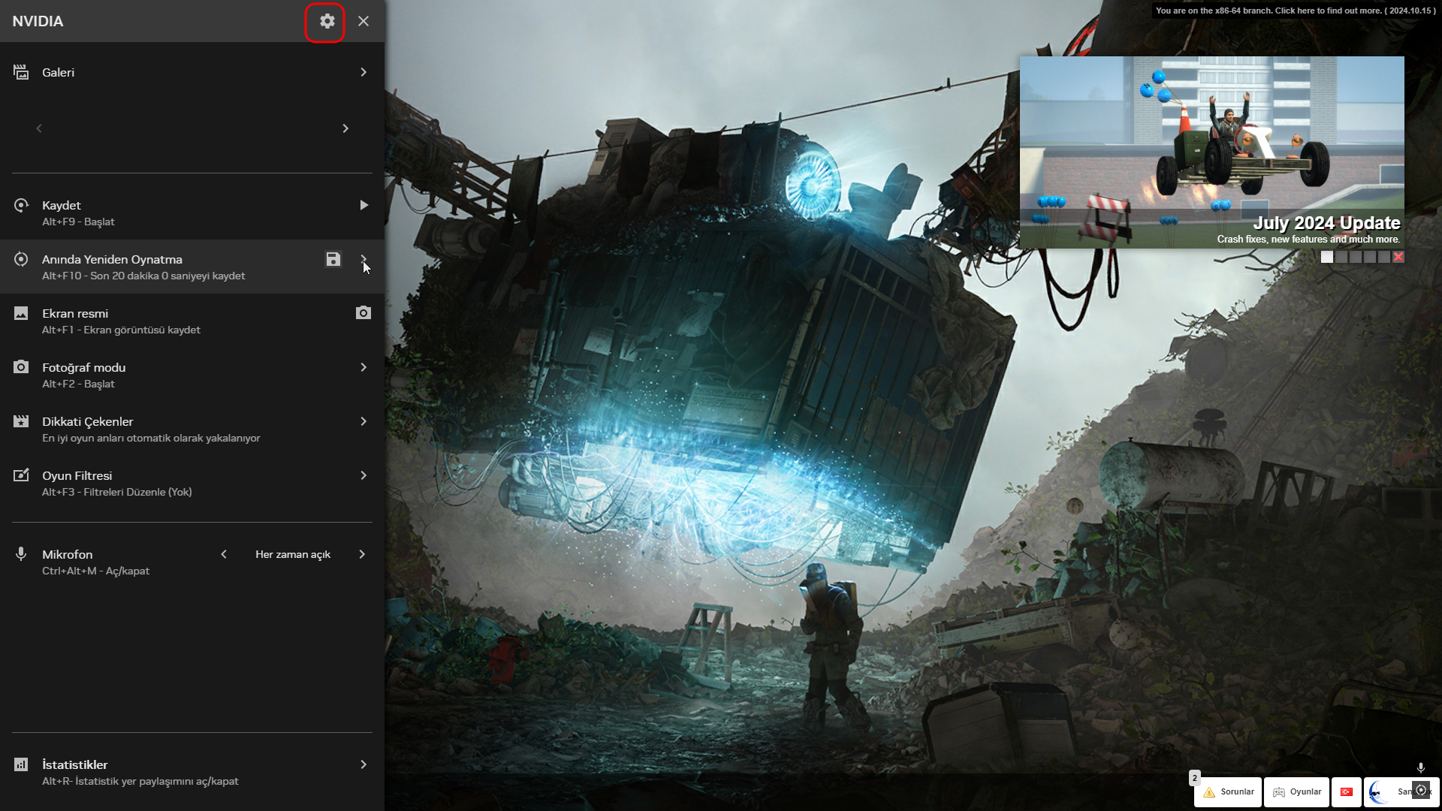Click the Mikrofon microphone icon
1442x811 pixels.
click(x=21, y=554)
